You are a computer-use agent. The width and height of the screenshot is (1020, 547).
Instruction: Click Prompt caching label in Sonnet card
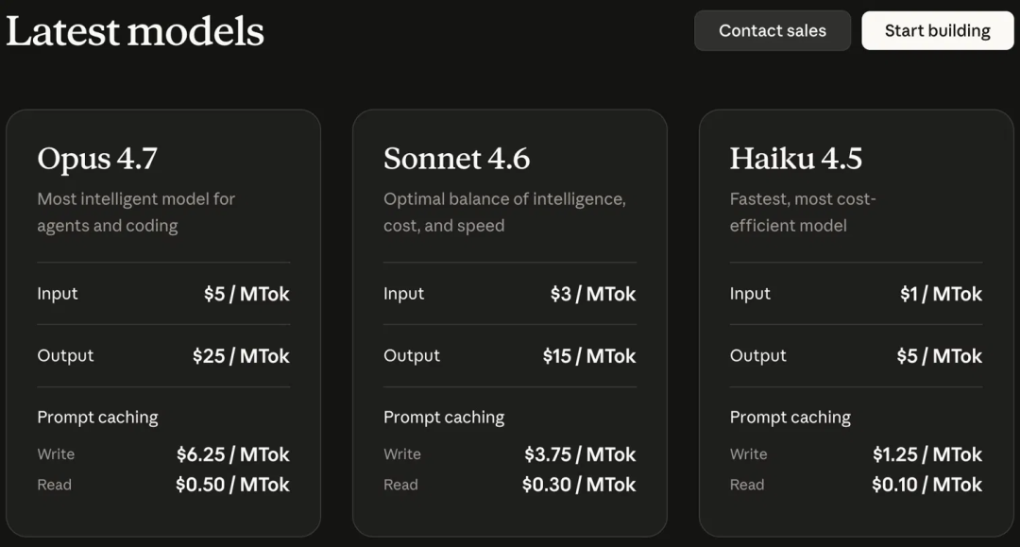pos(444,418)
